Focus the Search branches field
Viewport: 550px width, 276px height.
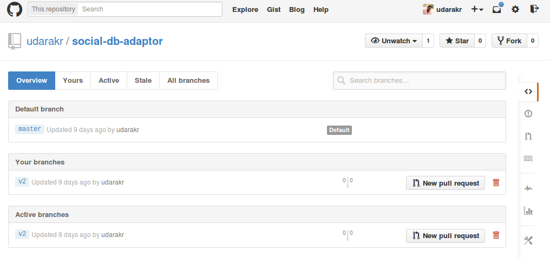coord(420,81)
